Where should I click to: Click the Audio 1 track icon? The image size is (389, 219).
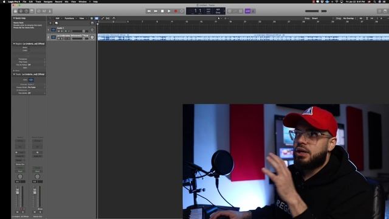(x=53, y=30)
